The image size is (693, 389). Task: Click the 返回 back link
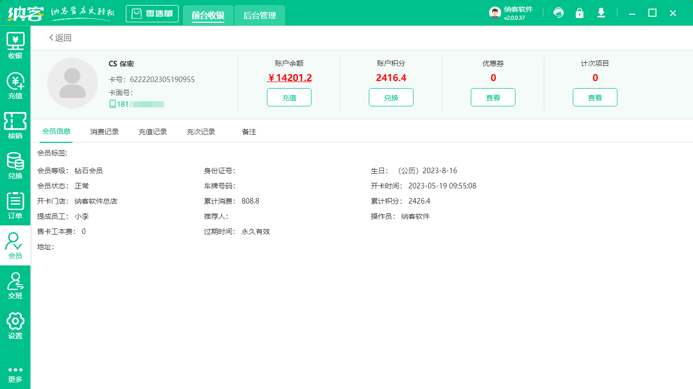(60, 38)
